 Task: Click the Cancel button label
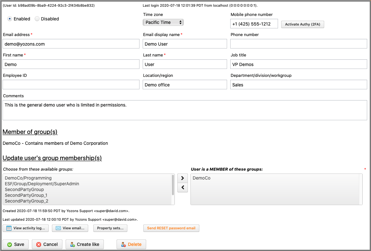(x=50, y=244)
